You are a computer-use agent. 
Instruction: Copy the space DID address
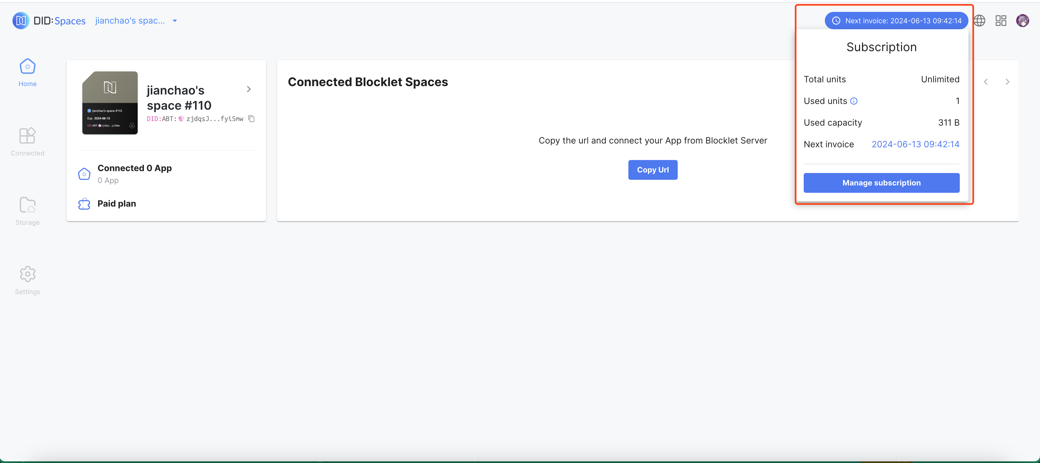pyautogui.click(x=251, y=119)
